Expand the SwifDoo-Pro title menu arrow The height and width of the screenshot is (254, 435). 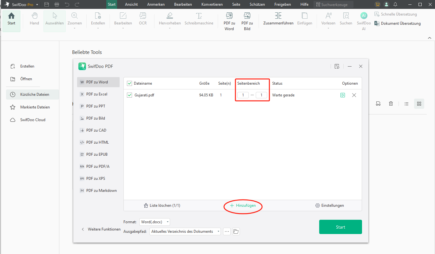[x=37, y=5]
